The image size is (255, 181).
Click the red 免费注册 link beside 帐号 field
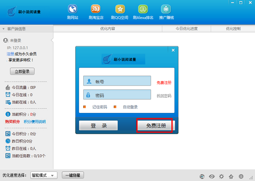[x=164, y=83]
